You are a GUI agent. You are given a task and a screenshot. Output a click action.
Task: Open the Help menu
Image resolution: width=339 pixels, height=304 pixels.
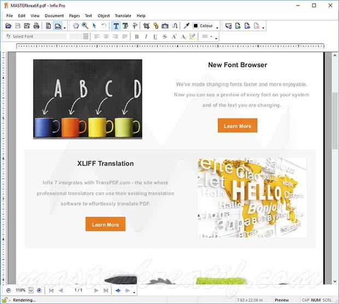tap(141, 16)
